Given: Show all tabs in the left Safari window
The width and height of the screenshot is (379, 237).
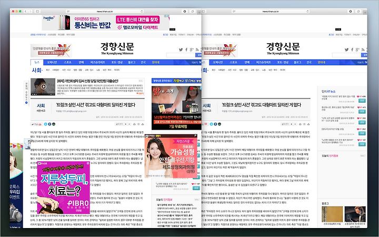Looking at the screenshot, I should [193, 12].
